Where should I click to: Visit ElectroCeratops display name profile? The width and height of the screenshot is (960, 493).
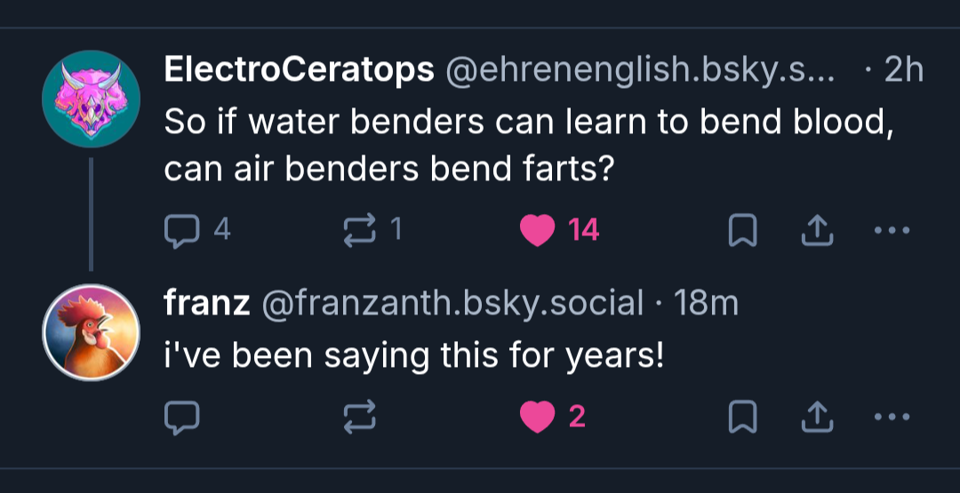click(x=299, y=71)
